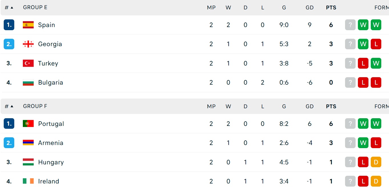Click the Spain flag icon
This screenshot has width=389, height=190.
tap(28, 25)
